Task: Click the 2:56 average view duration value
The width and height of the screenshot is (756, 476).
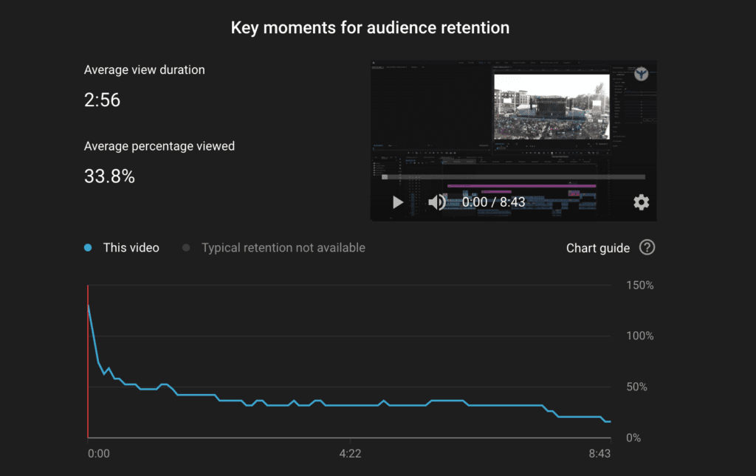Action: [x=102, y=100]
